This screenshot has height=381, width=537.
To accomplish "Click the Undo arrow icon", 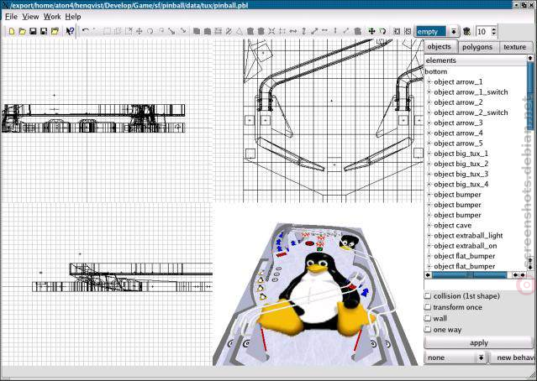I will coord(85,31).
